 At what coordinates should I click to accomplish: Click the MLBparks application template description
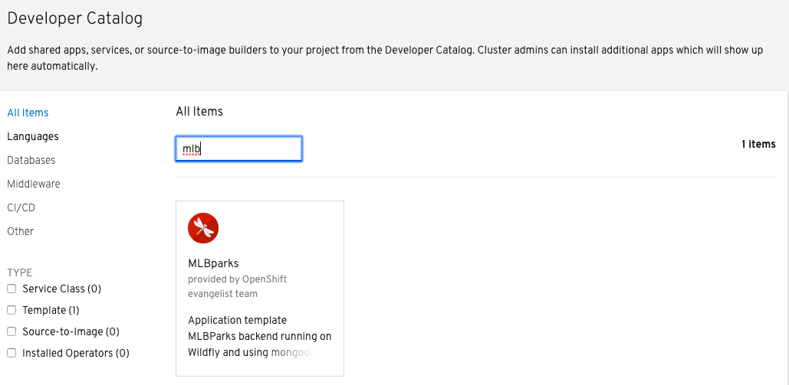(260, 336)
